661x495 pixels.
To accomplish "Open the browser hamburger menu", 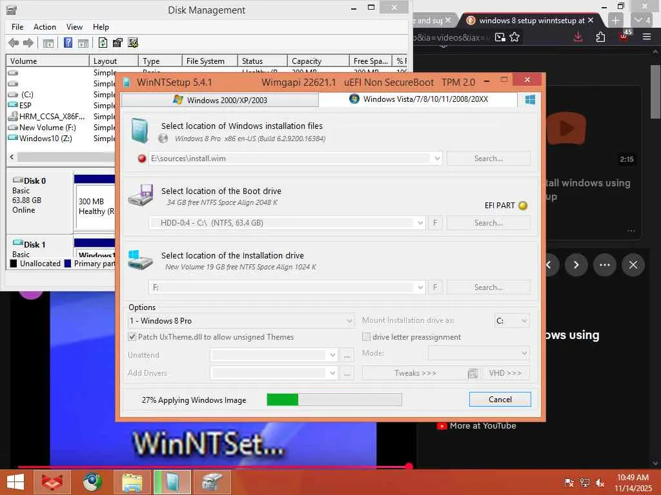I will [647, 37].
